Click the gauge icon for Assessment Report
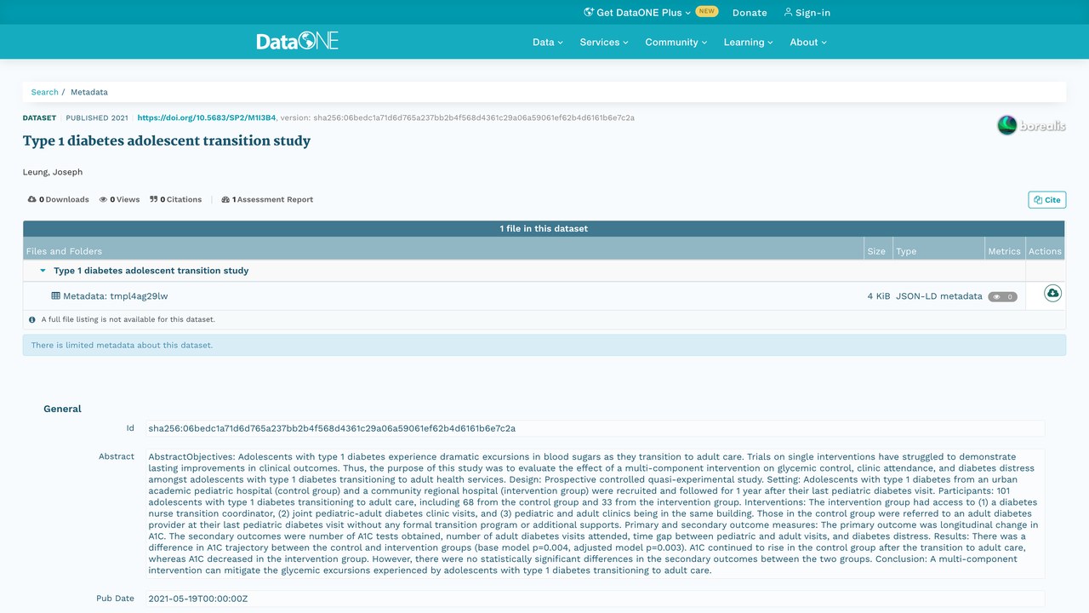 (225, 199)
